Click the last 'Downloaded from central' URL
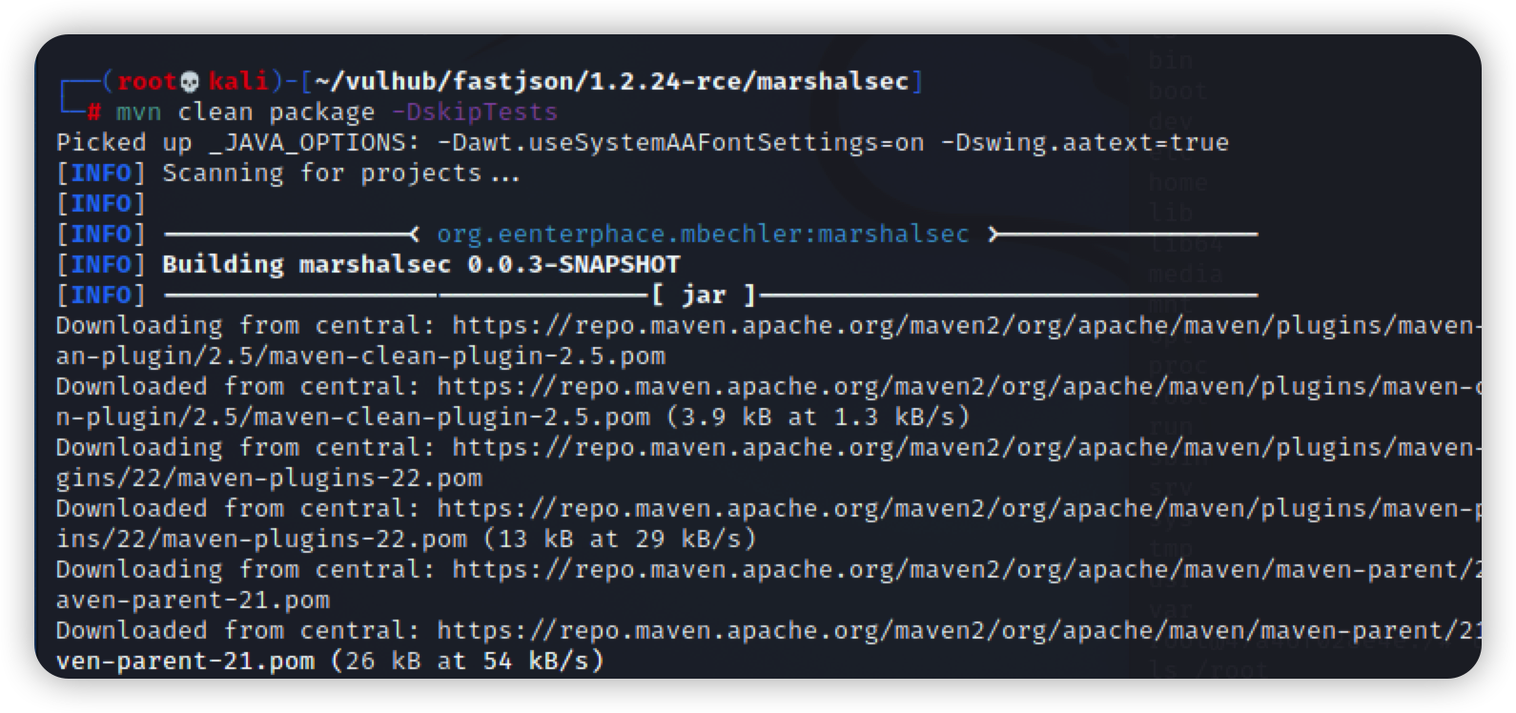The height and width of the screenshot is (713, 1516). 958,630
